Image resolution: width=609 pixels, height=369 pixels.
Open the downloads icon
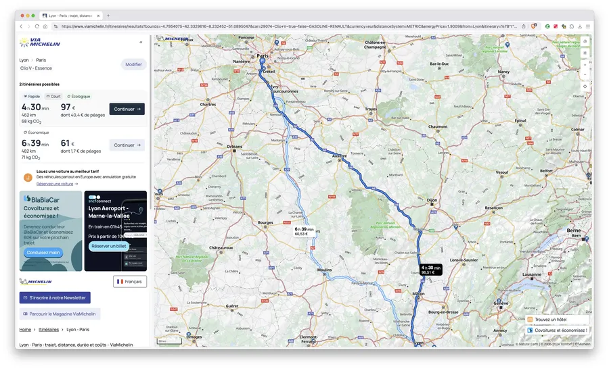(x=580, y=26)
